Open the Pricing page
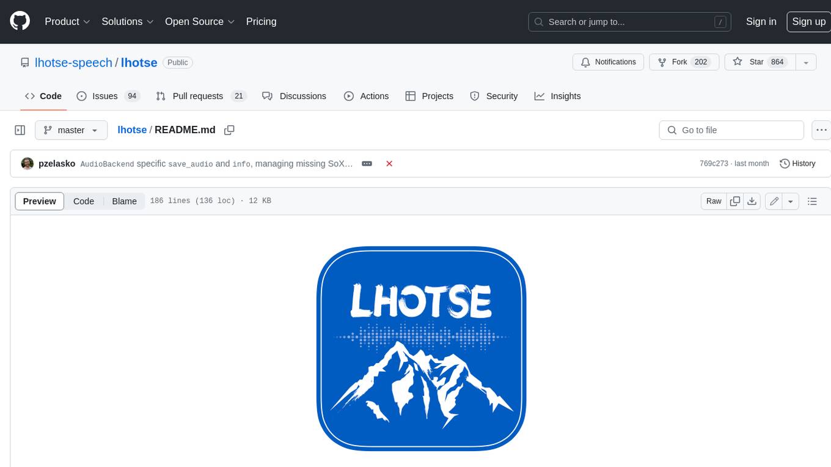831x467 pixels. click(x=261, y=21)
